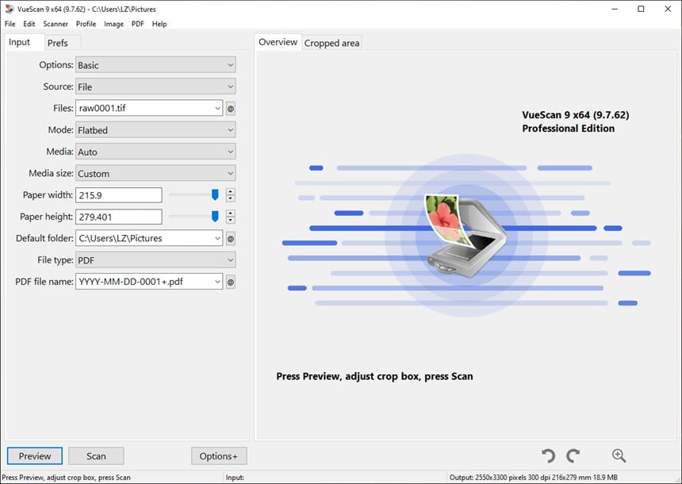The image size is (682, 484).
Task: Decrease Paper width with down stepper arrow
Action: point(231,198)
